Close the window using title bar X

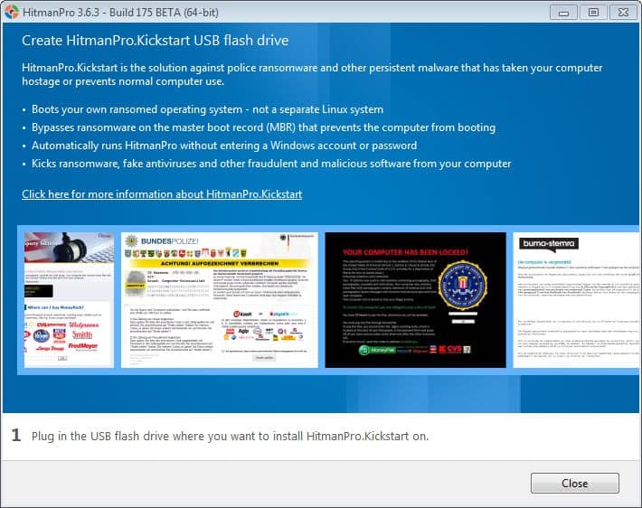click(x=622, y=13)
